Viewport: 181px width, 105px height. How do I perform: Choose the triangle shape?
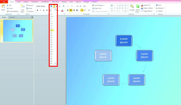112,8
